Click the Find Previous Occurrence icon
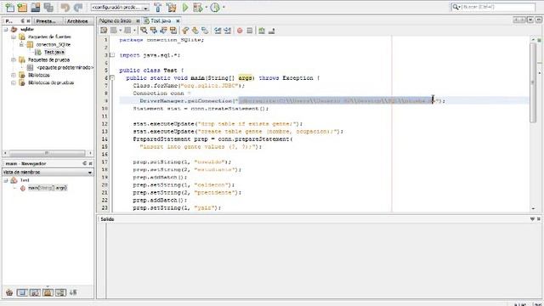 coord(153,31)
